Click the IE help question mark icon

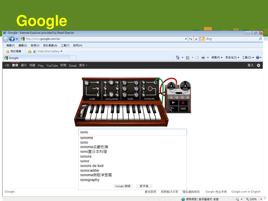point(258,58)
